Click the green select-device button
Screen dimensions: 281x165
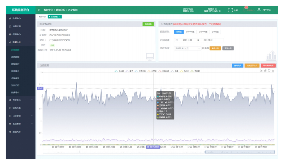148,24
